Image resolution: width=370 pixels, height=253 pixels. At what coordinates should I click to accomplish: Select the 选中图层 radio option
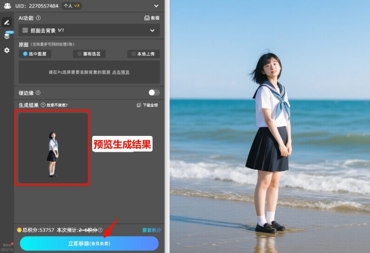pos(35,54)
